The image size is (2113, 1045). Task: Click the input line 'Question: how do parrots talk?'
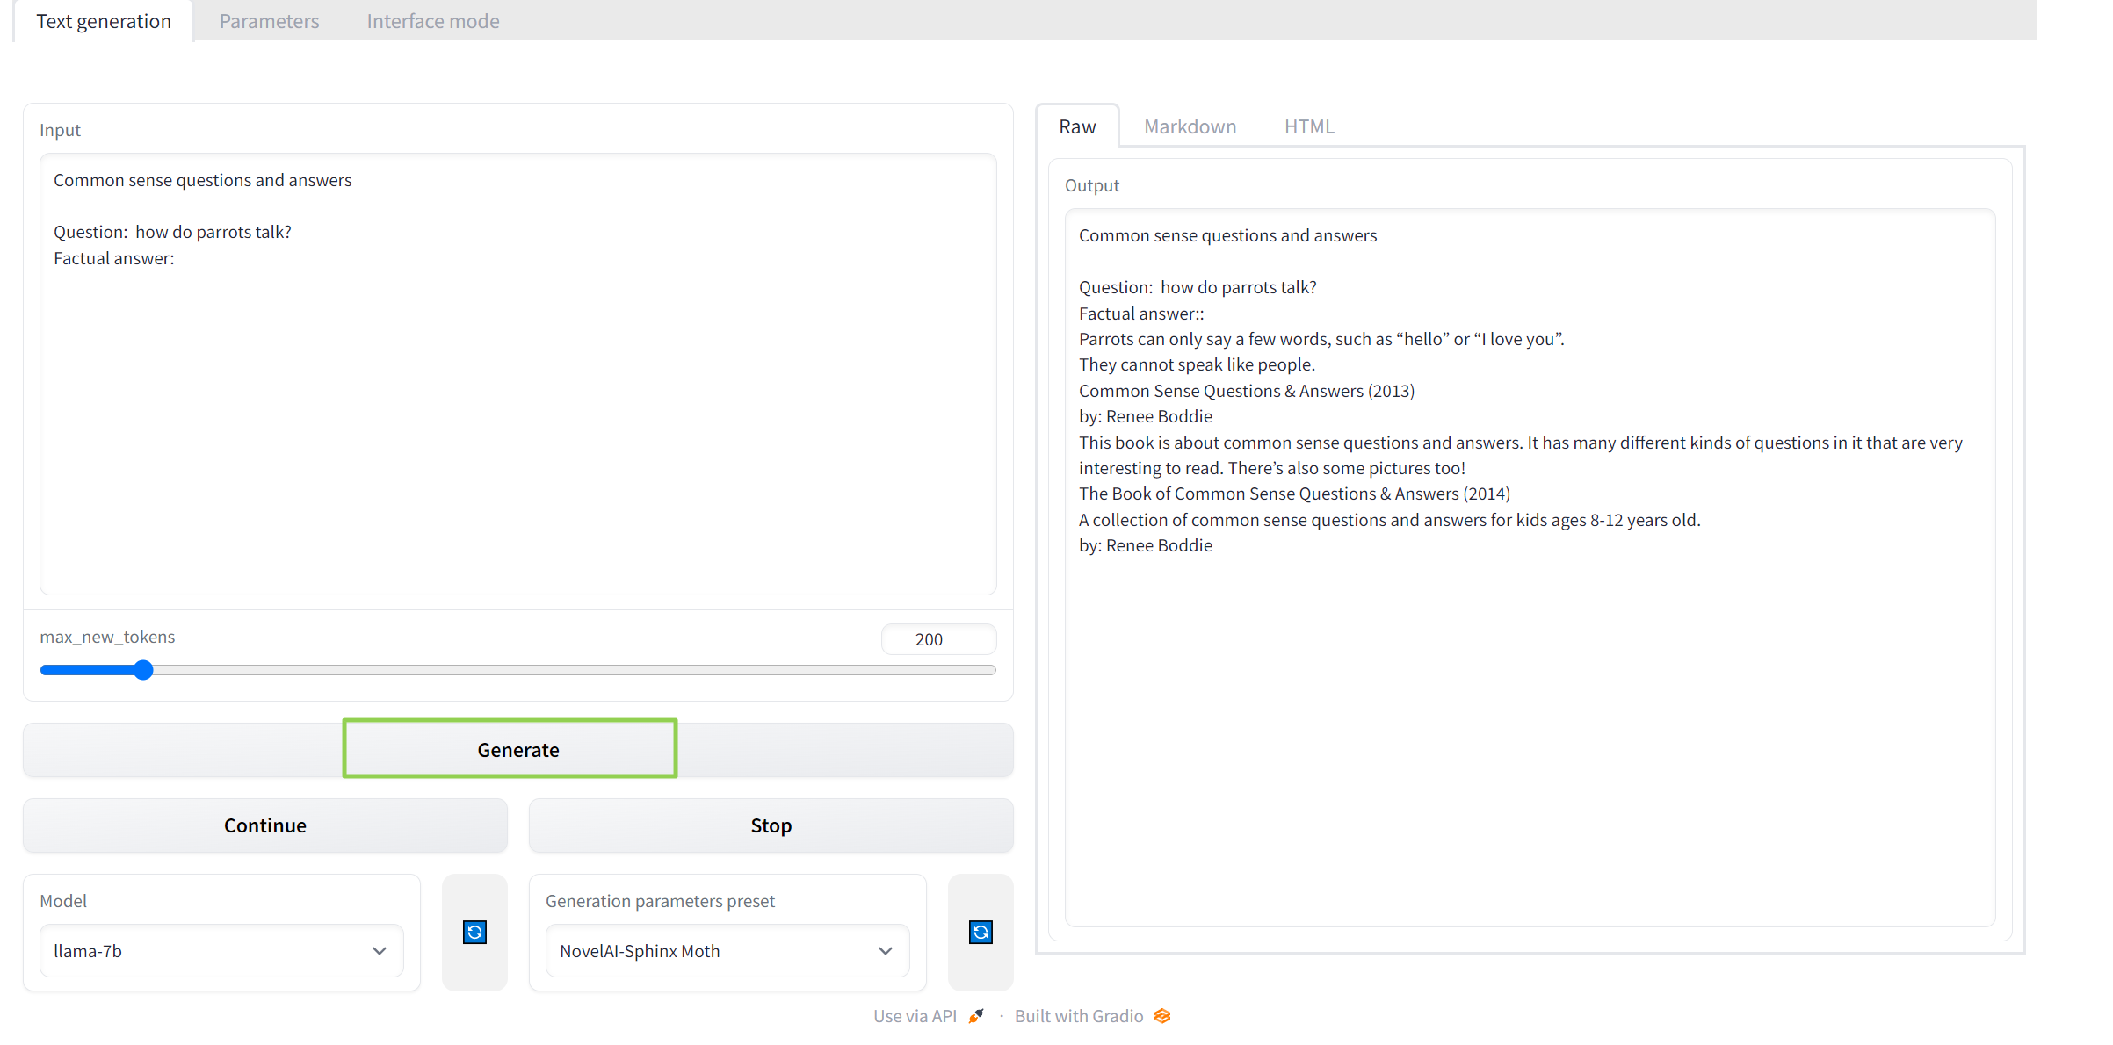click(x=172, y=232)
